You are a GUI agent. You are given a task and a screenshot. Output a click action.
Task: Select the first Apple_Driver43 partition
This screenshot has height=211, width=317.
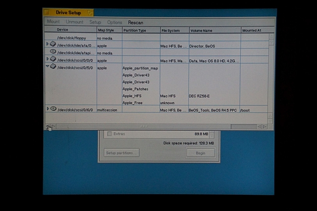[x=136, y=75]
